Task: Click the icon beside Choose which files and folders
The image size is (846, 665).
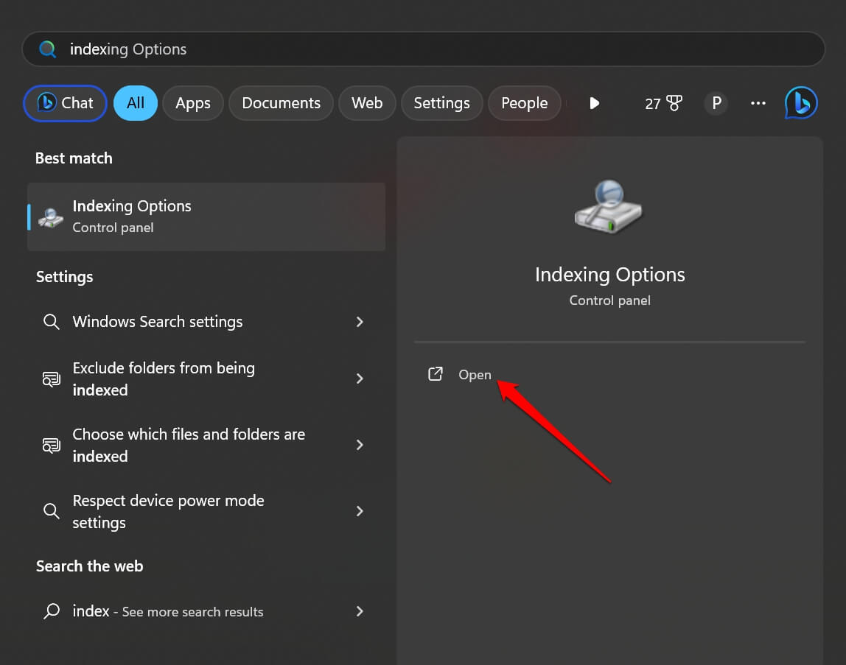Action: click(52, 446)
